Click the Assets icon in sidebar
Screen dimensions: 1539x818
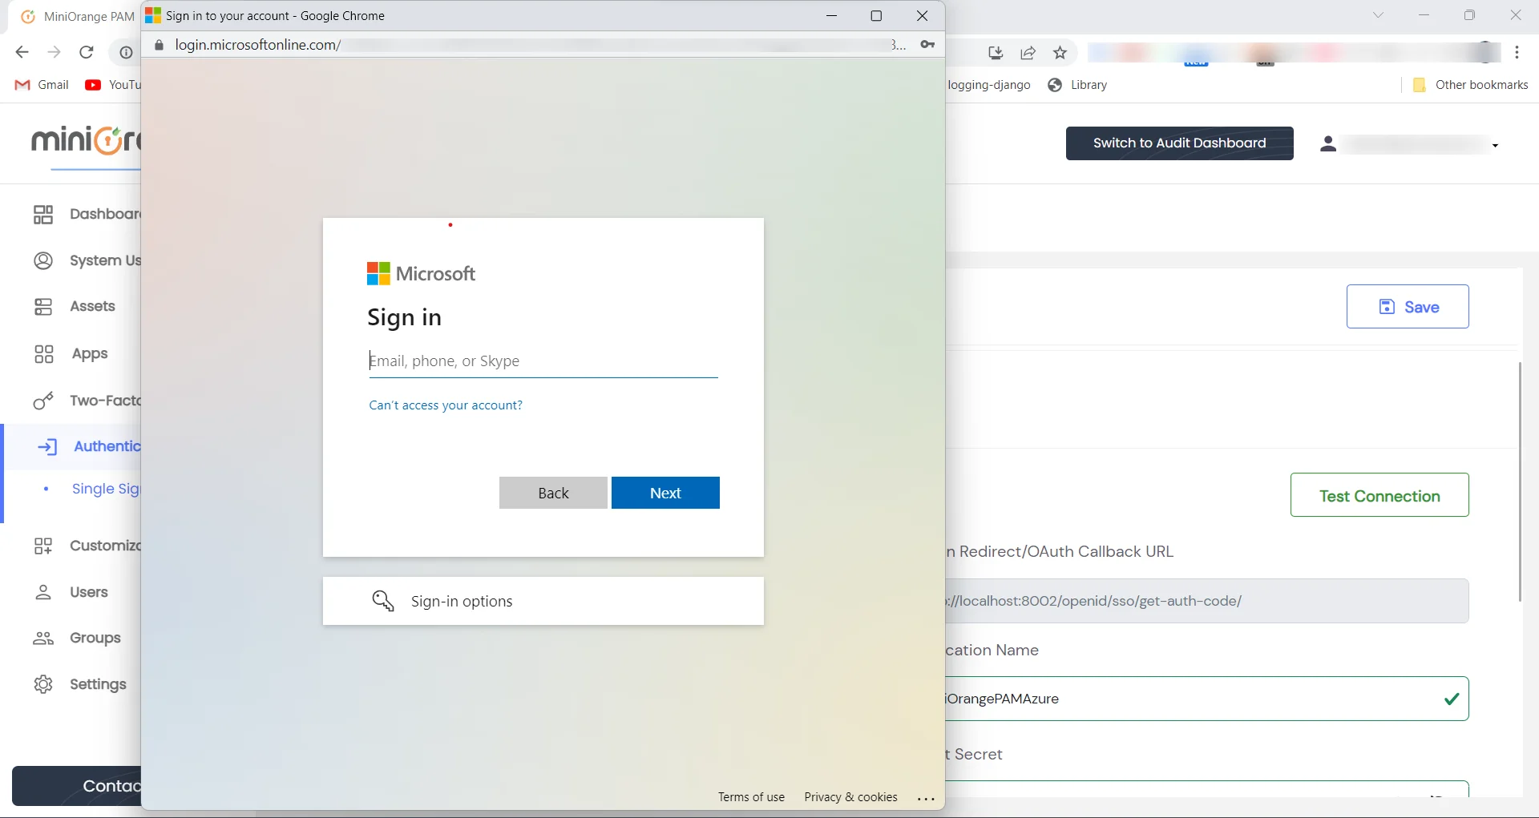(44, 306)
